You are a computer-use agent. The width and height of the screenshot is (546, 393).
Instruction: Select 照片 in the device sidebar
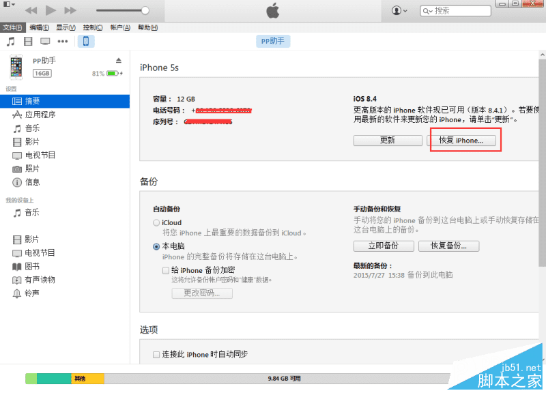(33, 169)
